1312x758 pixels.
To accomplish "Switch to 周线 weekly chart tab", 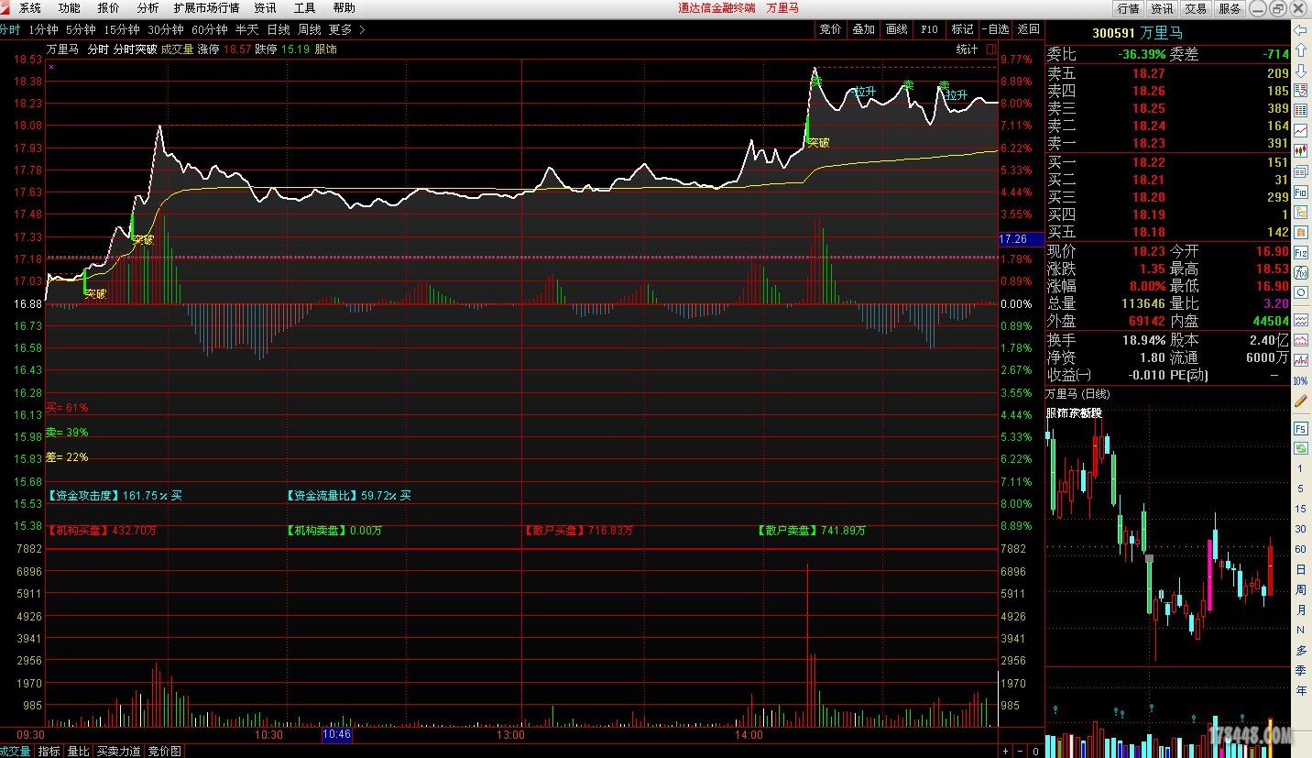I will point(309,29).
